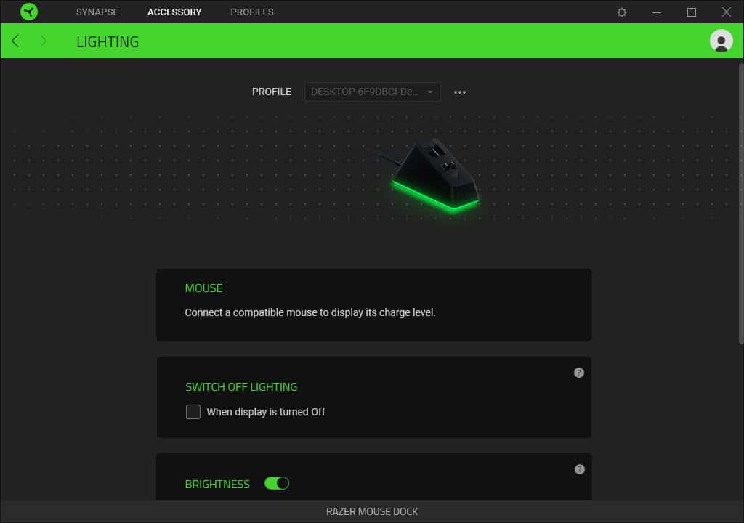Image resolution: width=744 pixels, height=523 pixels.
Task: Click the green Brightness toggle slider
Action: pyautogui.click(x=276, y=483)
